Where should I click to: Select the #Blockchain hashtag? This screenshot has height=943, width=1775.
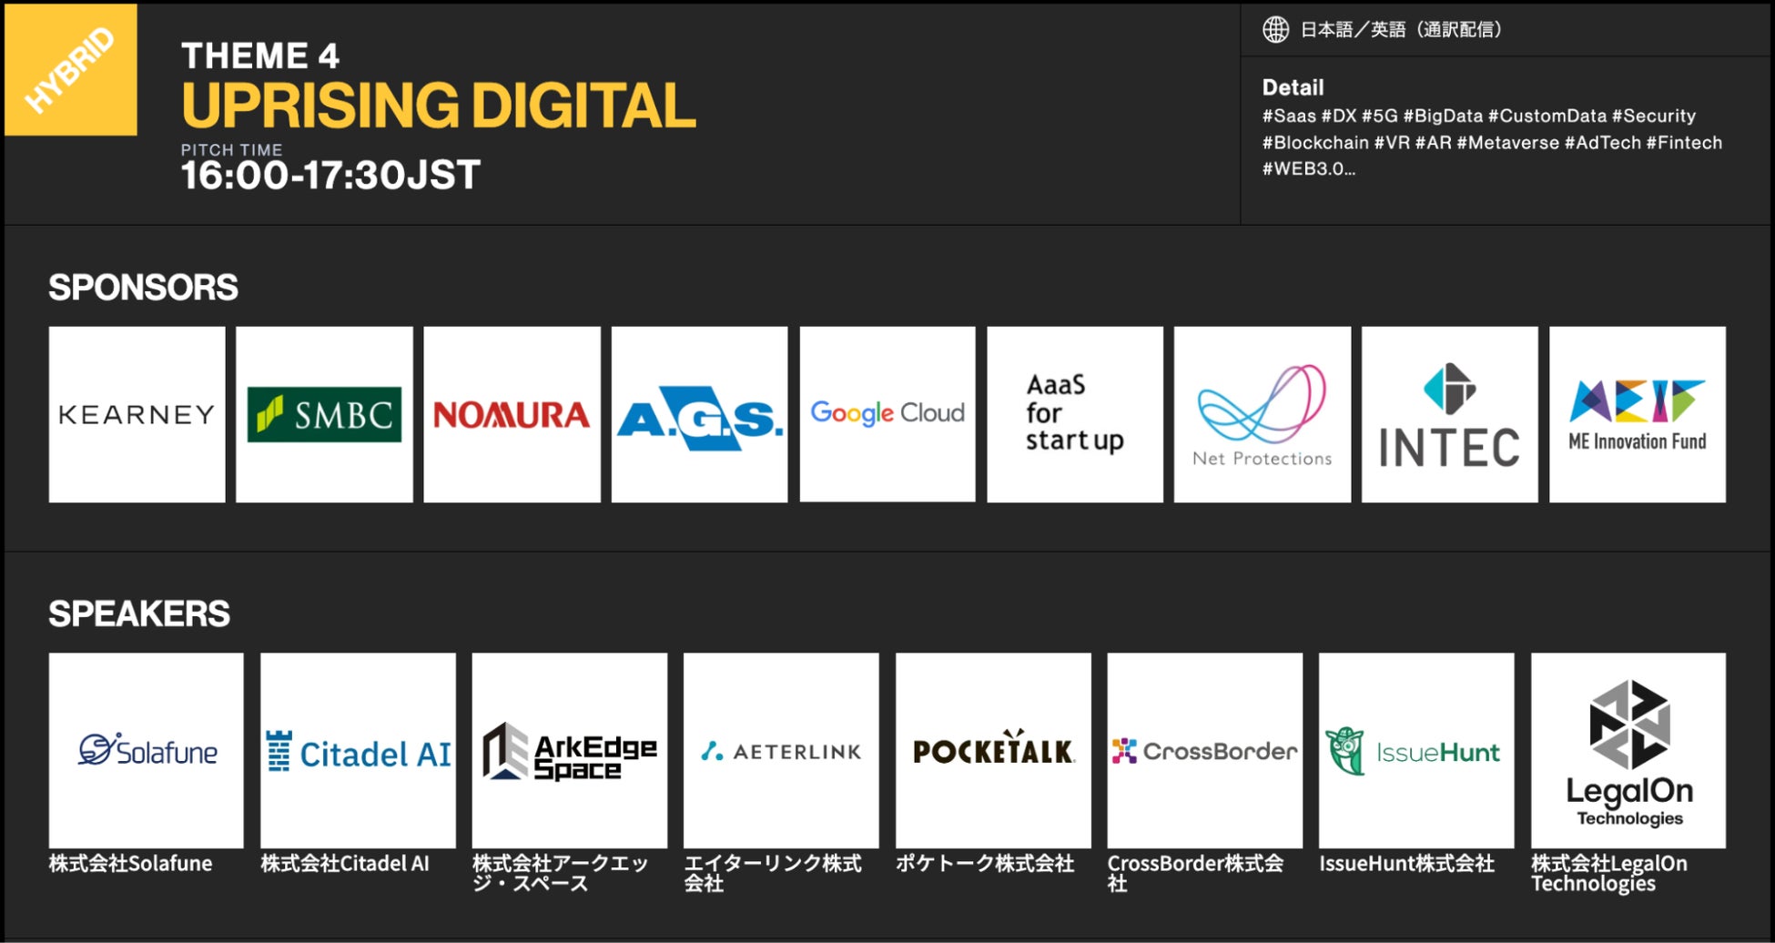pyautogui.click(x=1315, y=142)
